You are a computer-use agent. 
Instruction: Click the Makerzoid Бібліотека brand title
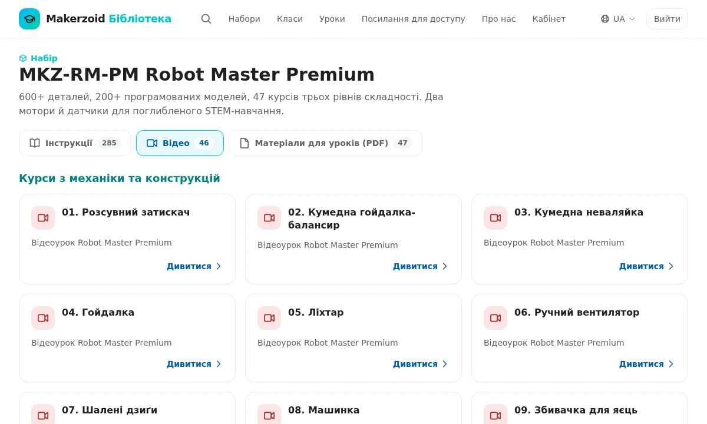click(109, 19)
